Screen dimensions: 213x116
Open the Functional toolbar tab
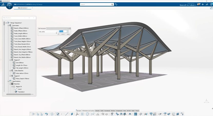click(107, 111)
